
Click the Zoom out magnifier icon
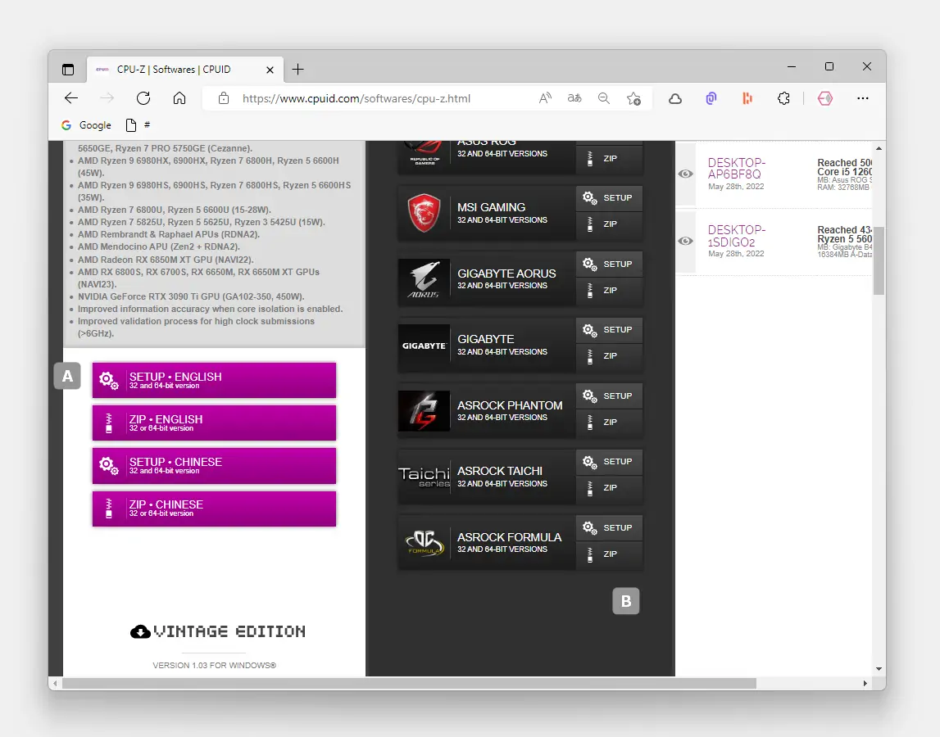pyautogui.click(x=604, y=98)
